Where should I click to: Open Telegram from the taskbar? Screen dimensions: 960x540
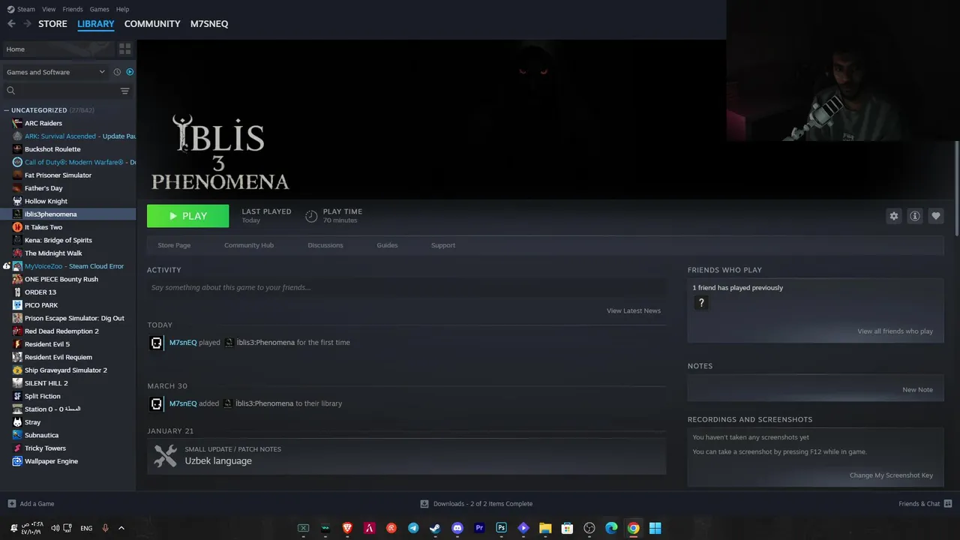tap(413, 528)
